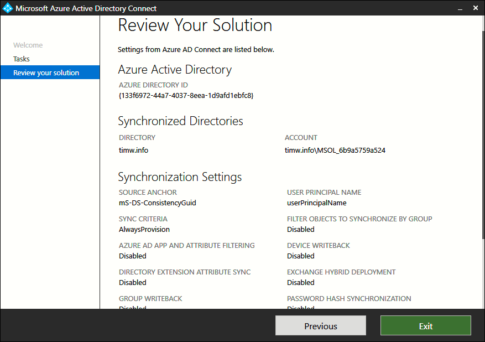Go to the Tasks step
The image size is (485, 342).
tap(22, 59)
